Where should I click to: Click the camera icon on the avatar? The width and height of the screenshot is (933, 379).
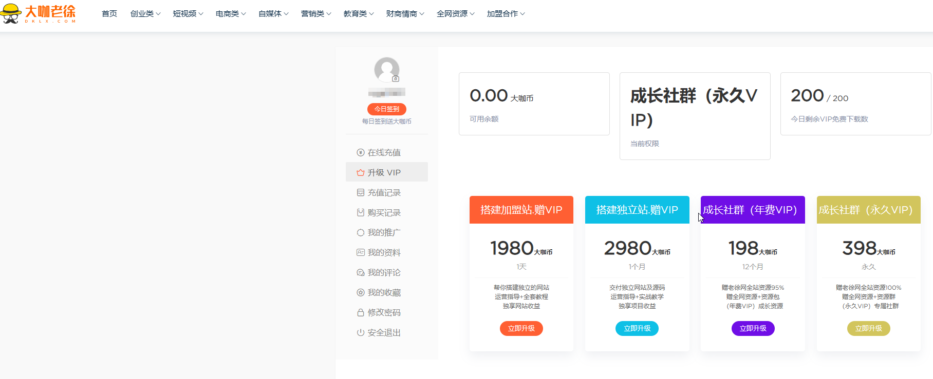(396, 79)
